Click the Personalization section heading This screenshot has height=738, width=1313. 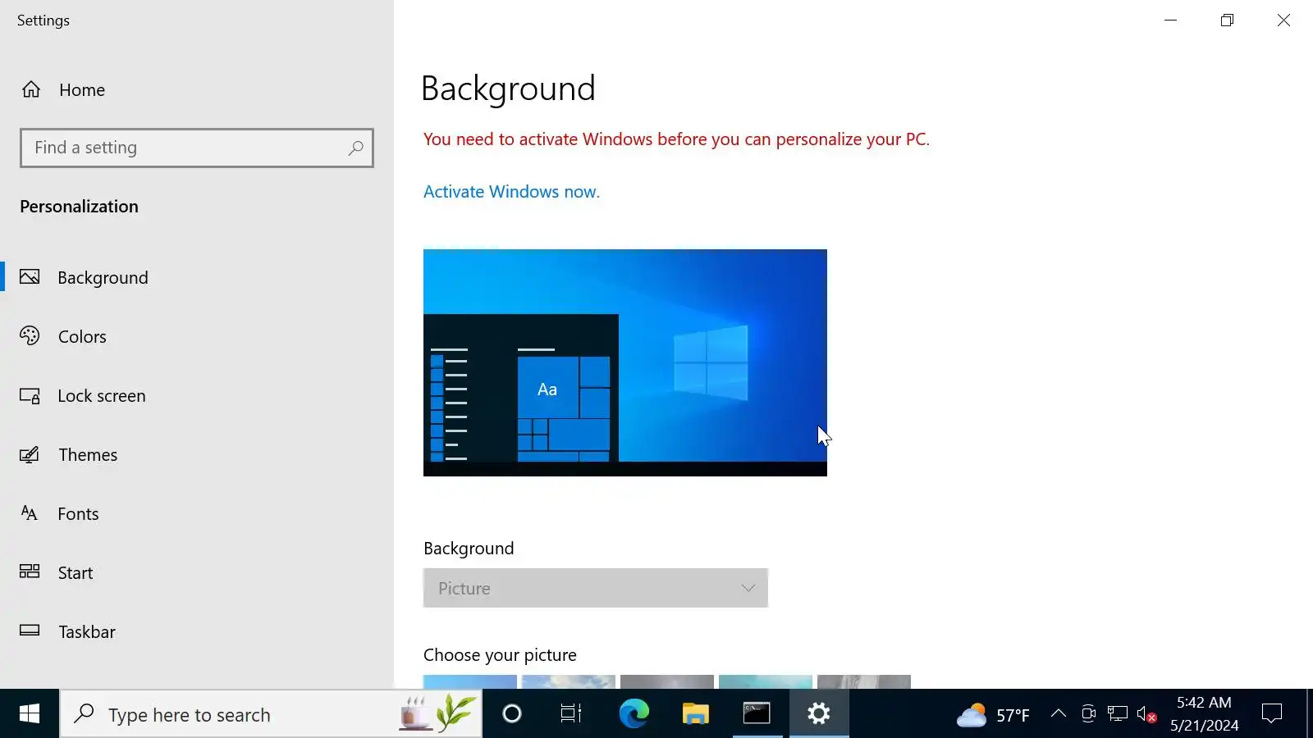click(x=79, y=207)
